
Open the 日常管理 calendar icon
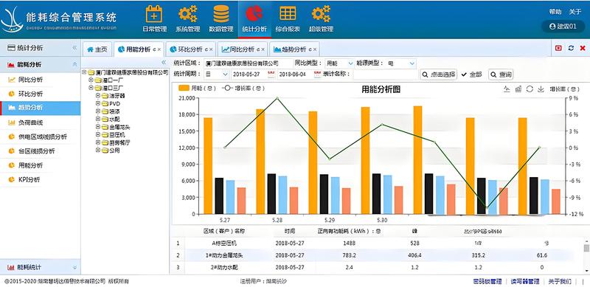tap(154, 14)
